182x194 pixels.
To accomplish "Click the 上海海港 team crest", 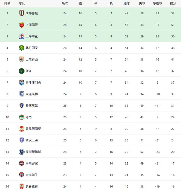I will (22, 25).
